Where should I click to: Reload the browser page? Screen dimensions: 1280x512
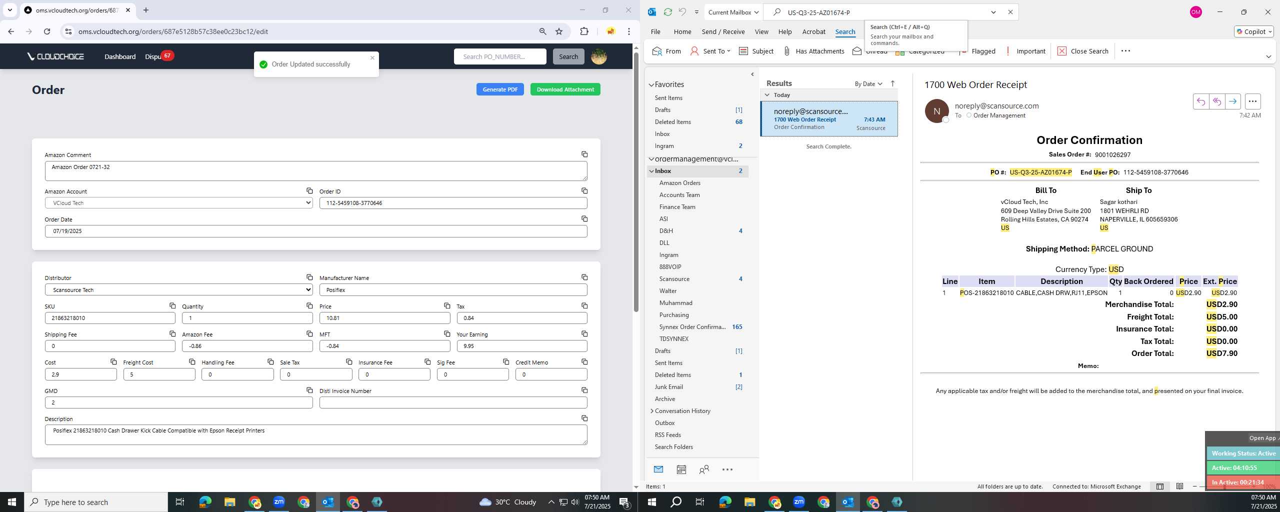tap(47, 31)
